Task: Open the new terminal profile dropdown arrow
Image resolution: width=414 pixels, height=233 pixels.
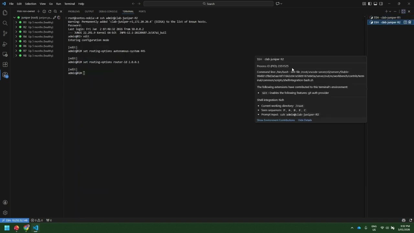Action: (x=390, y=11)
